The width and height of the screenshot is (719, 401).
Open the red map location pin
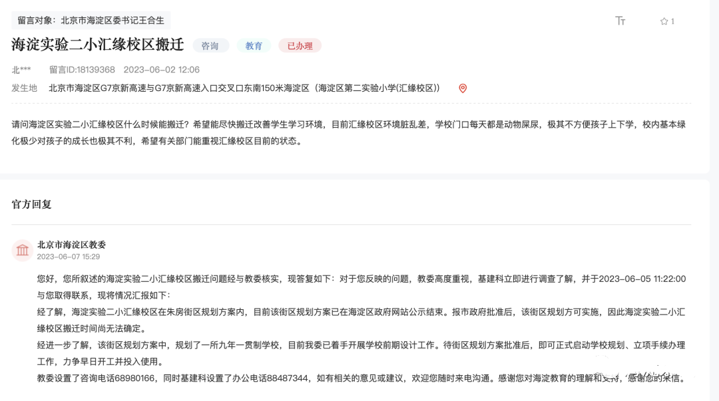[x=463, y=88]
